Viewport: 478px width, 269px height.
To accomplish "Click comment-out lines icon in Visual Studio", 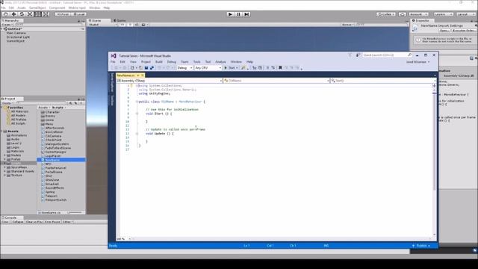I will pos(267,68).
